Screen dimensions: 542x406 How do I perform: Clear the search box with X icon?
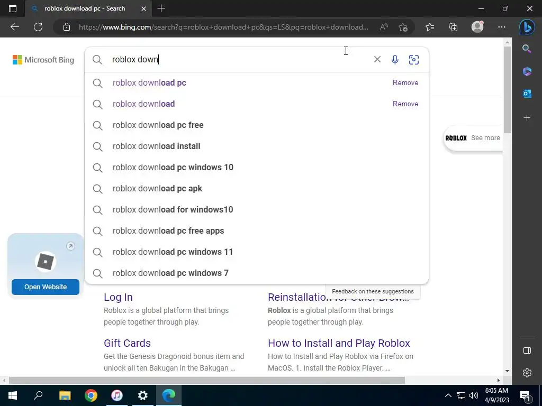(377, 59)
